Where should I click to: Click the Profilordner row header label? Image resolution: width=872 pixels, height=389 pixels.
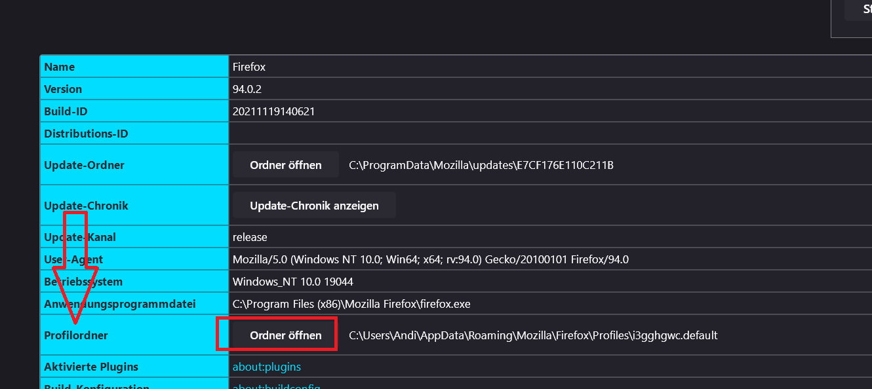(76, 335)
